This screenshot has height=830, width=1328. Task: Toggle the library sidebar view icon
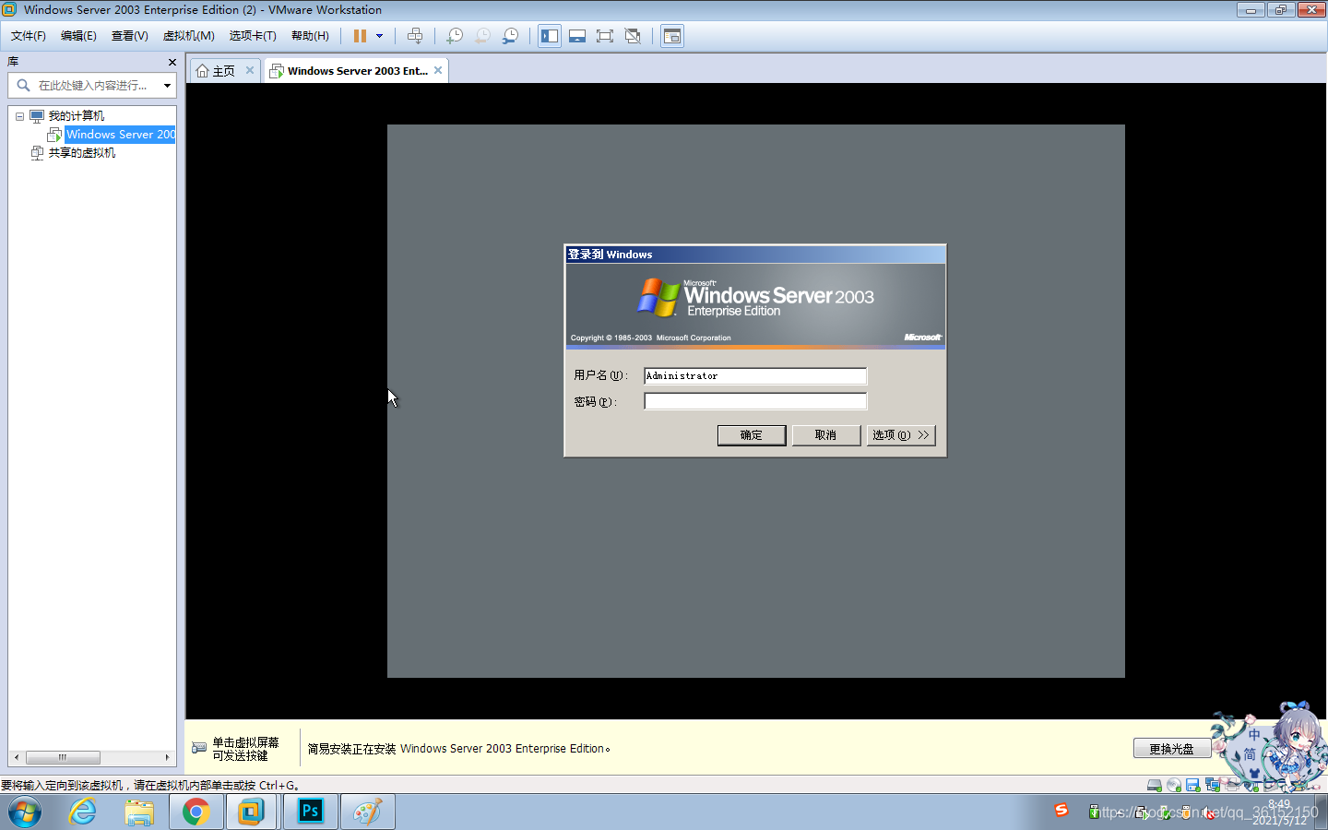coord(550,36)
